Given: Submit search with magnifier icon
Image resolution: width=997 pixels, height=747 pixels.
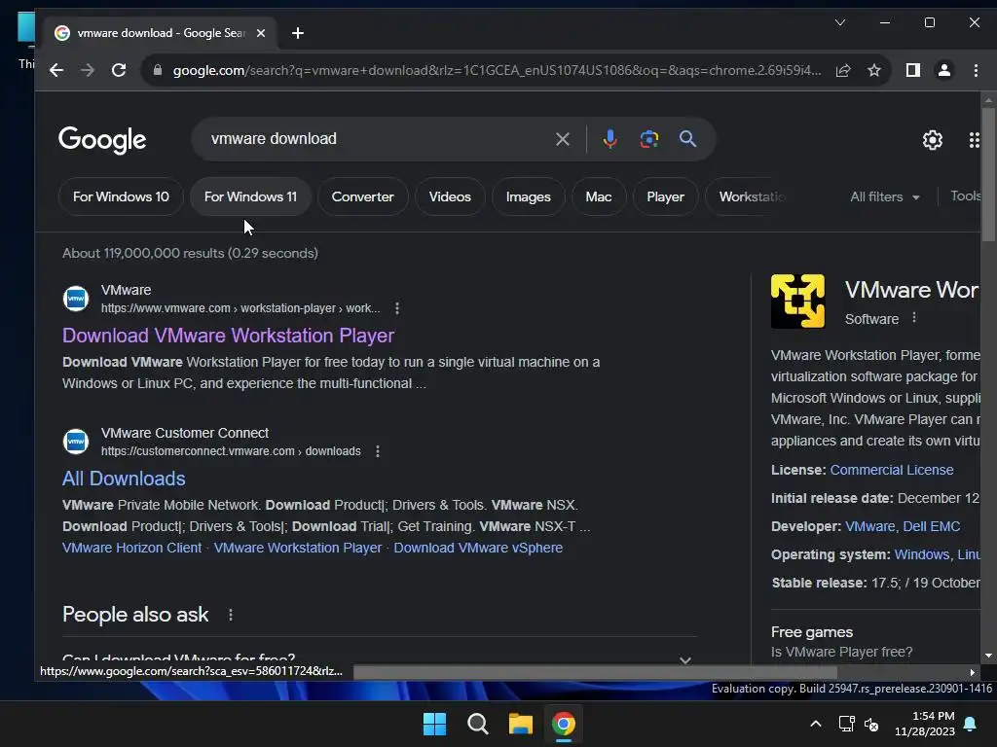Looking at the screenshot, I should point(688,139).
